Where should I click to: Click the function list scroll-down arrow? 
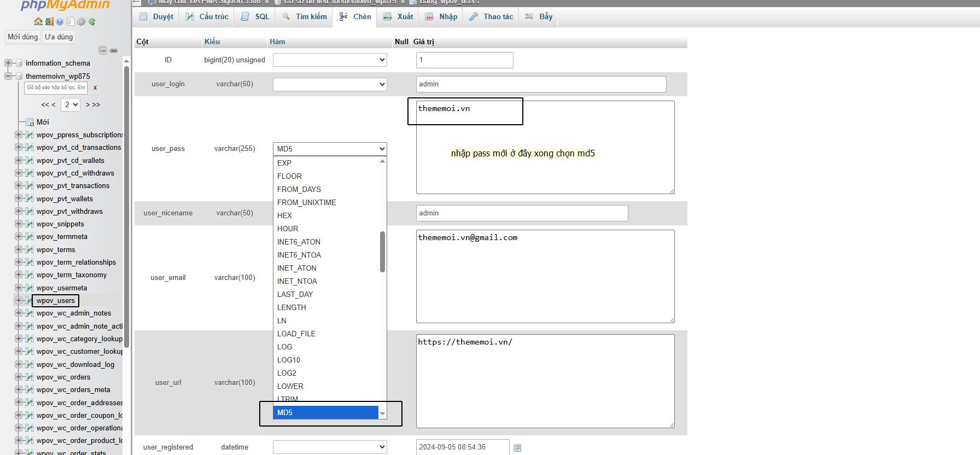382,413
